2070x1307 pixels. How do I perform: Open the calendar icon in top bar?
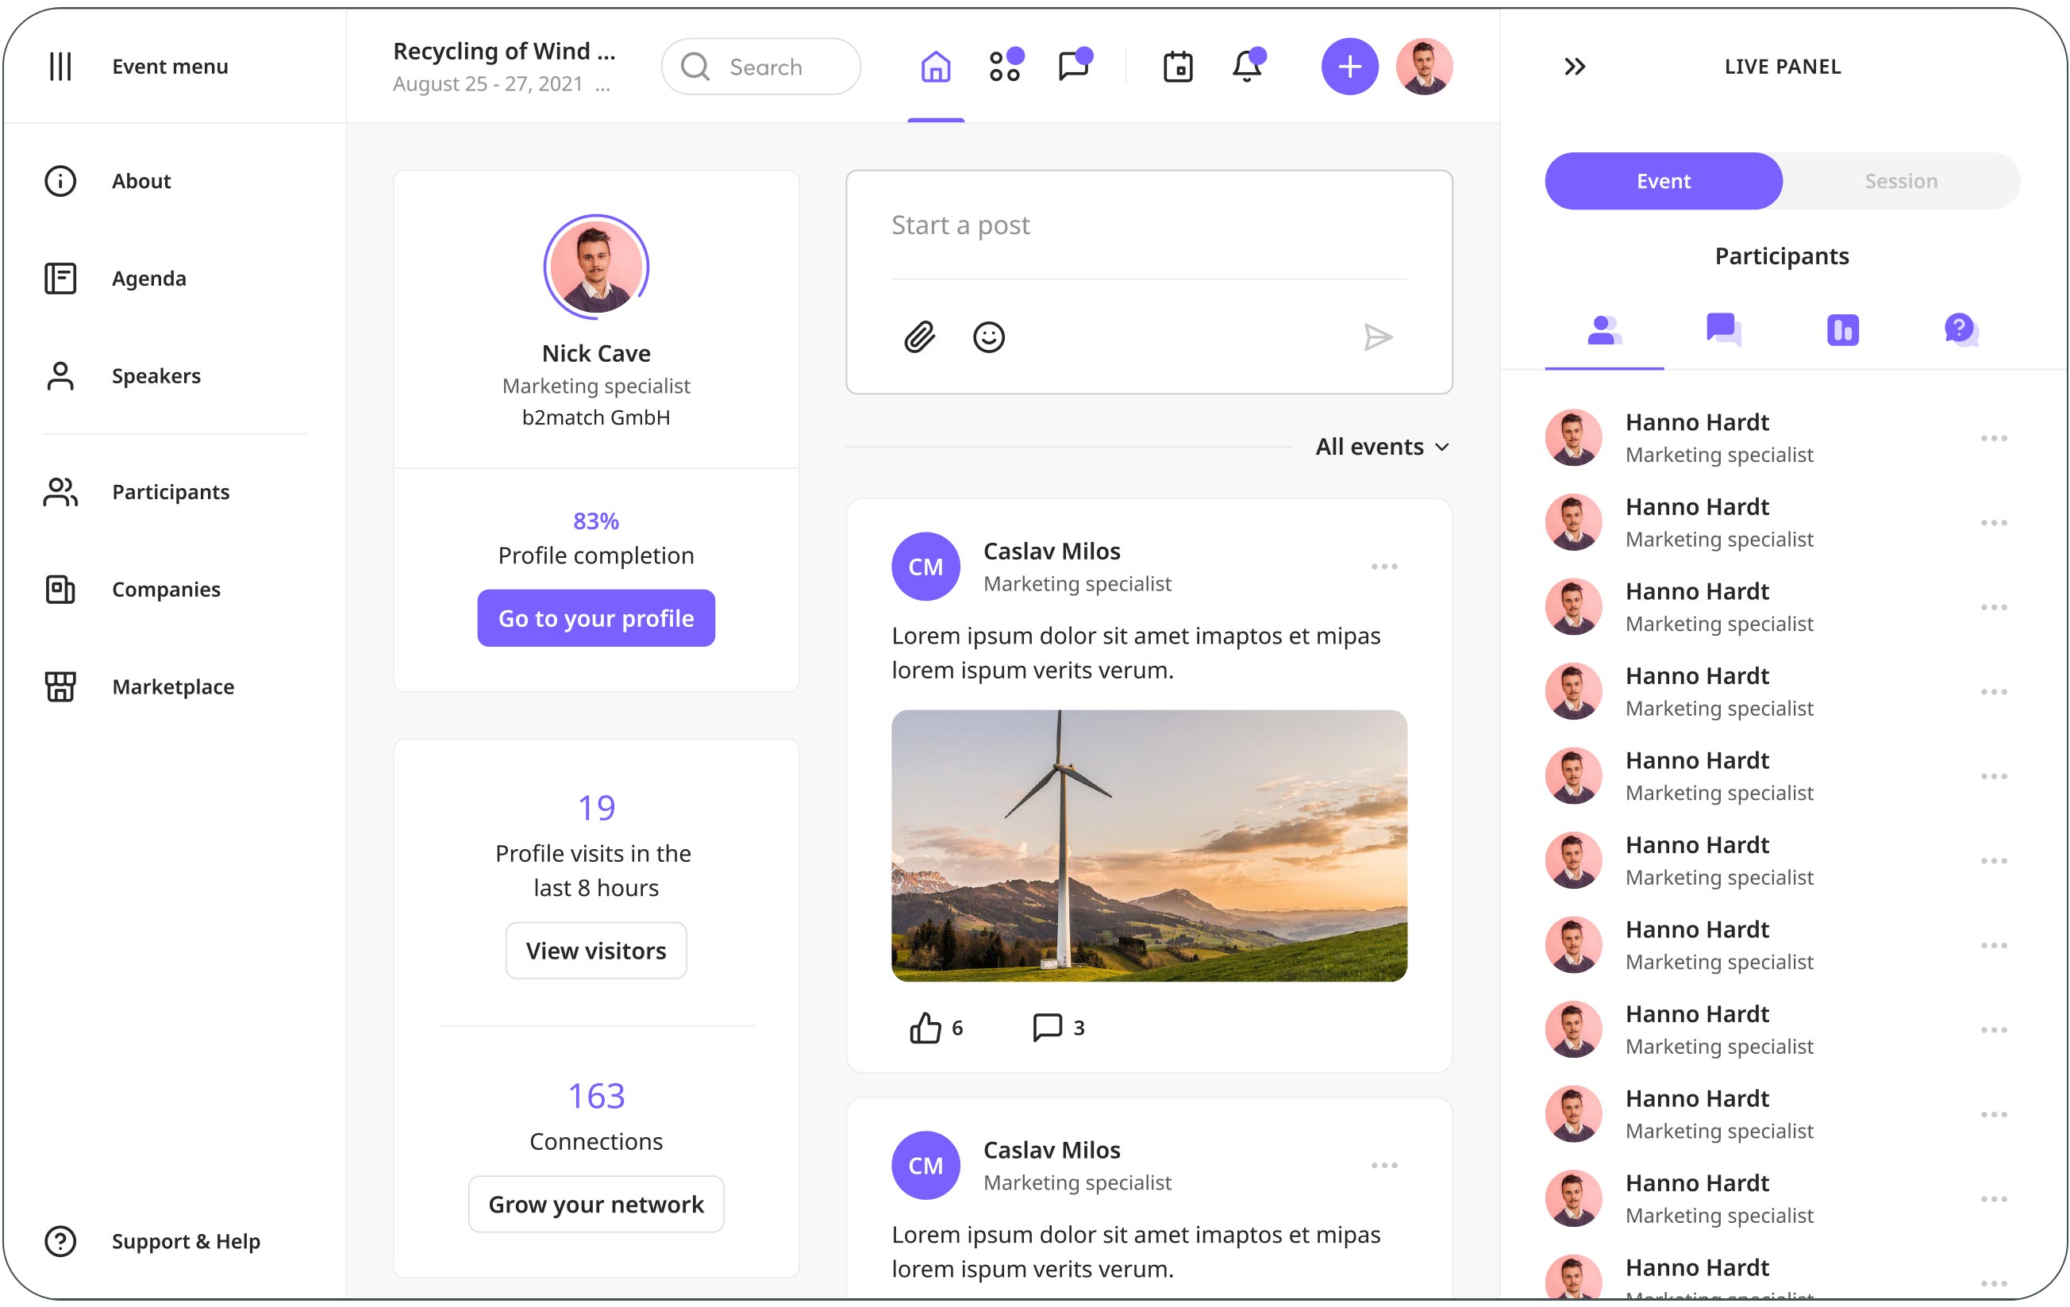pyautogui.click(x=1178, y=67)
